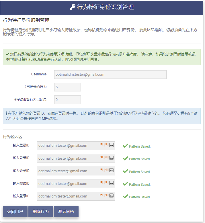Click the key icon in the header
The image size is (205, 223).
tap(73, 7)
